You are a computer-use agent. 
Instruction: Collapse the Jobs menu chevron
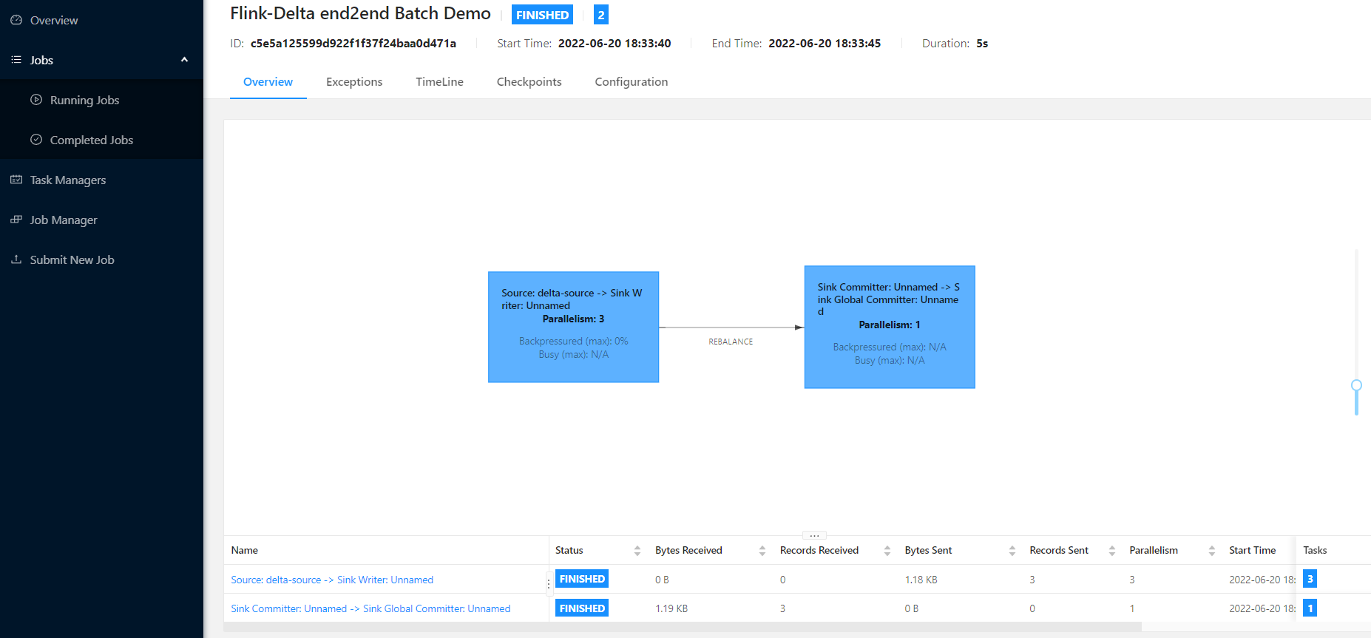coord(184,60)
